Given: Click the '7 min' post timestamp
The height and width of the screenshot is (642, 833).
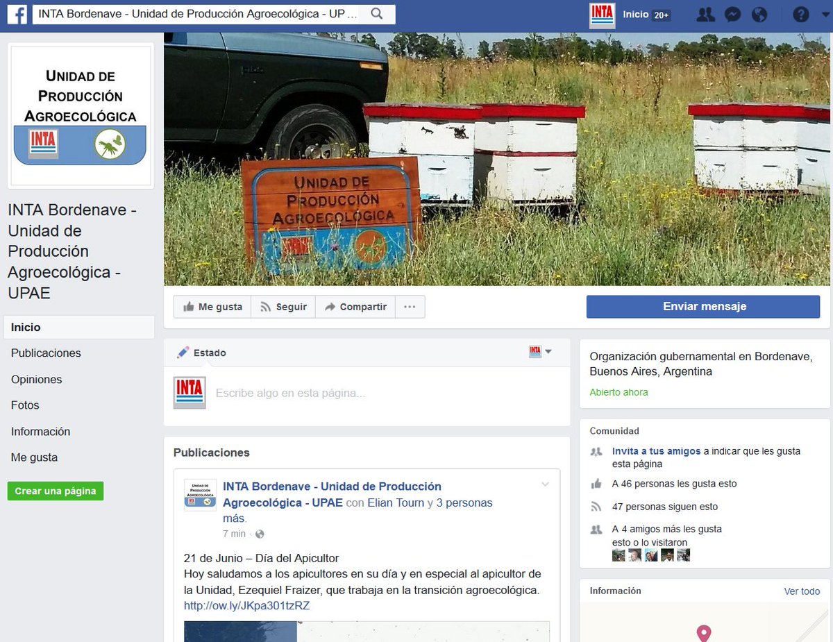Looking at the screenshot, I should click(234, 534).
